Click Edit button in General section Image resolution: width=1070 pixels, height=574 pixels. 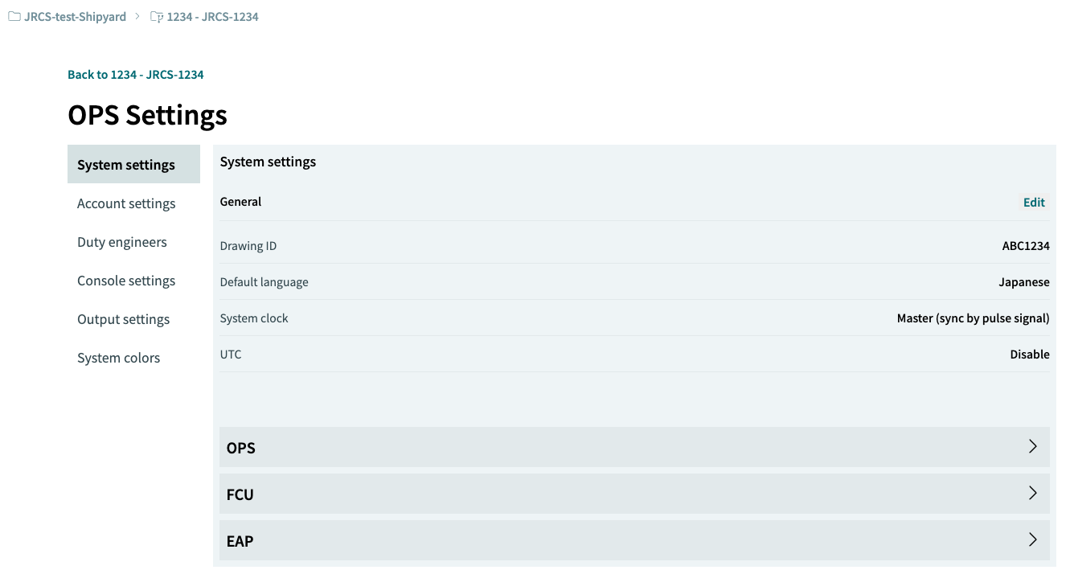[x=1034, y=202]
